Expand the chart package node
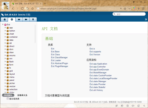 pyautogui.click(x=5, y=34)
